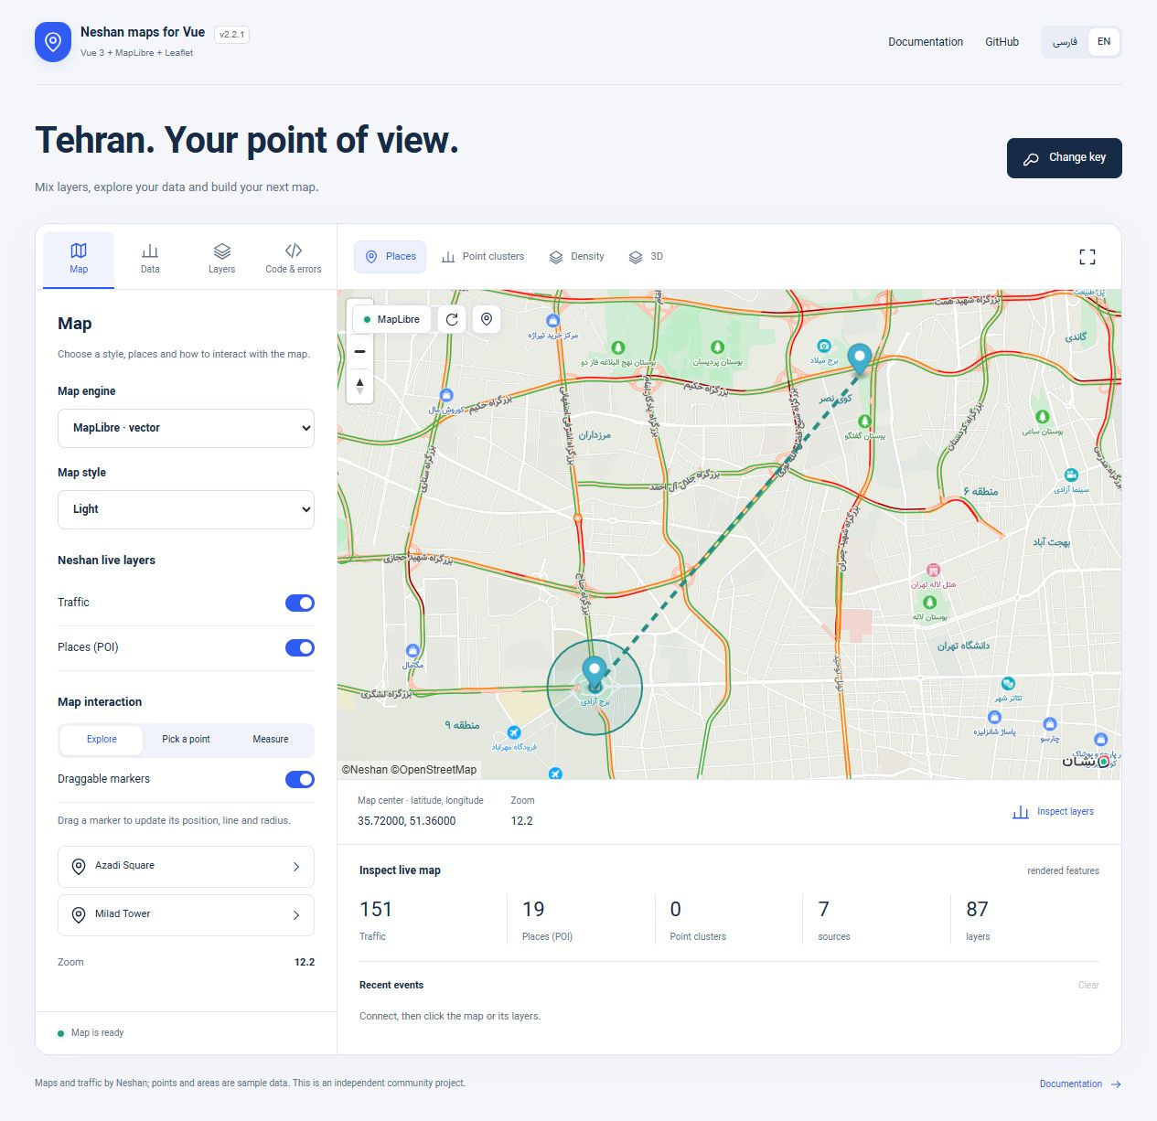Image resolution: width=1157 pixels, height=1121 pixels.
Task: Select the Places view mode
Action: tap(391, 257)
